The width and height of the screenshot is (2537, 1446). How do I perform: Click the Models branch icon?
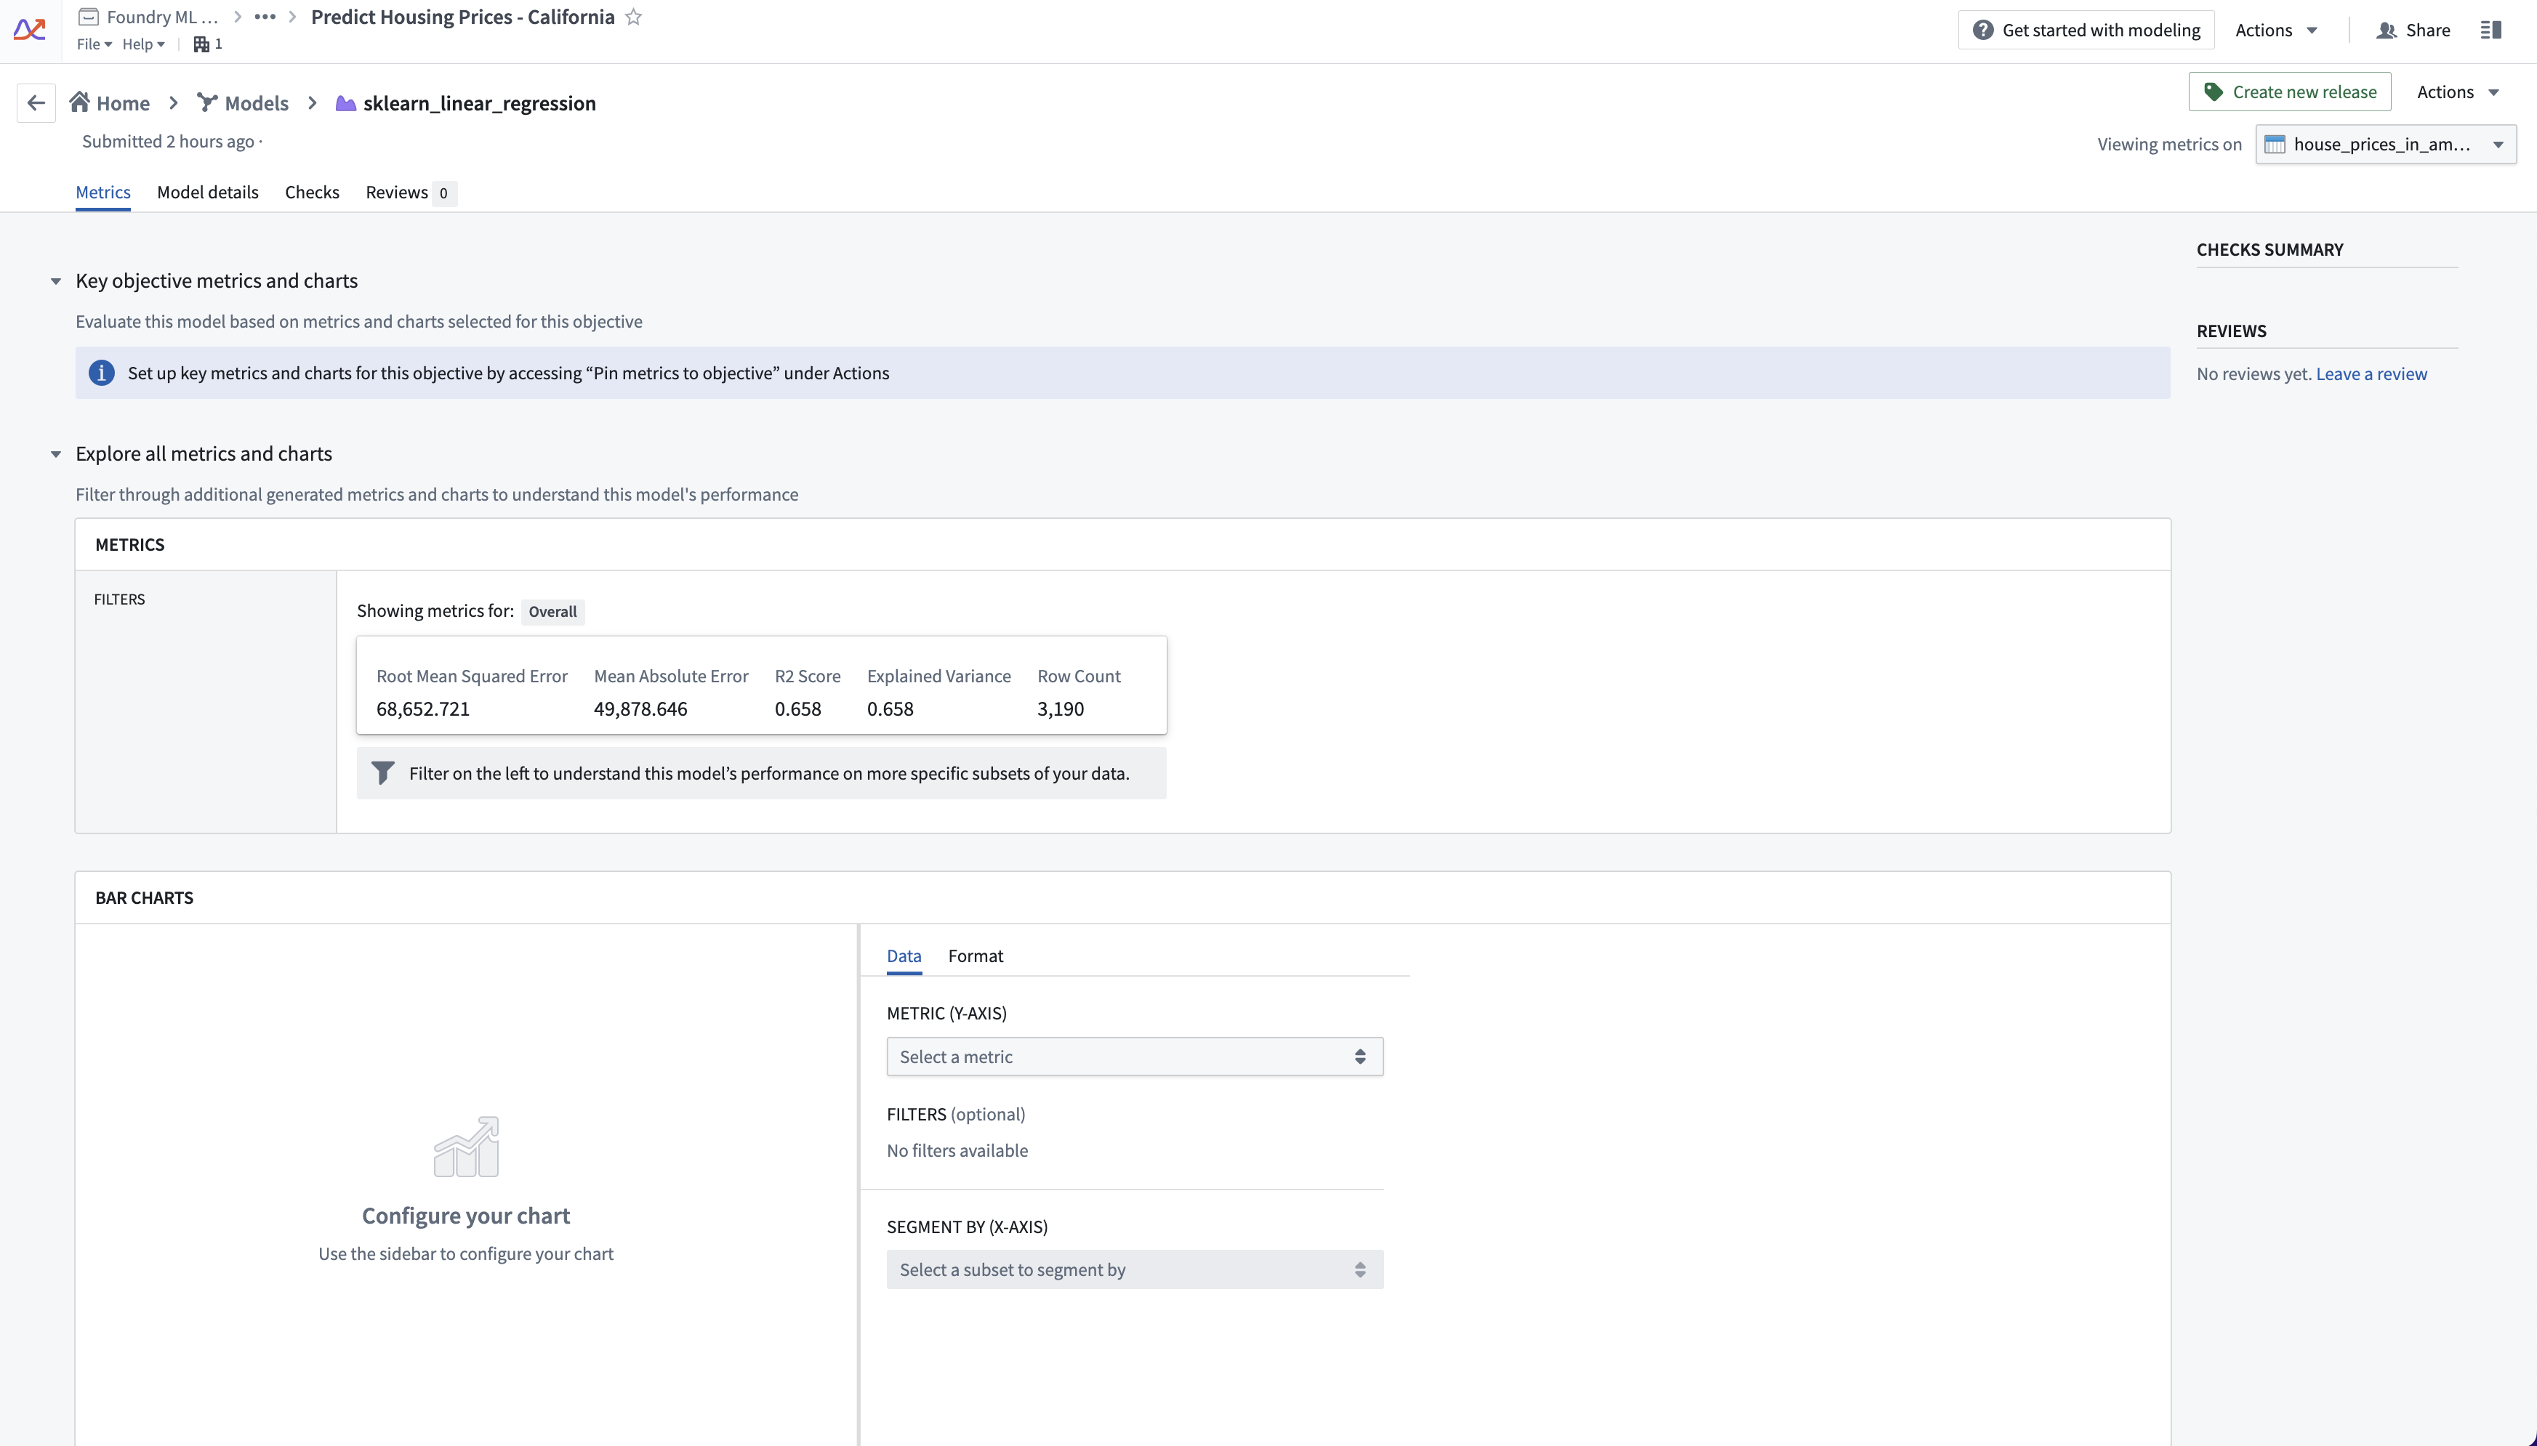(x=206, y=102)
